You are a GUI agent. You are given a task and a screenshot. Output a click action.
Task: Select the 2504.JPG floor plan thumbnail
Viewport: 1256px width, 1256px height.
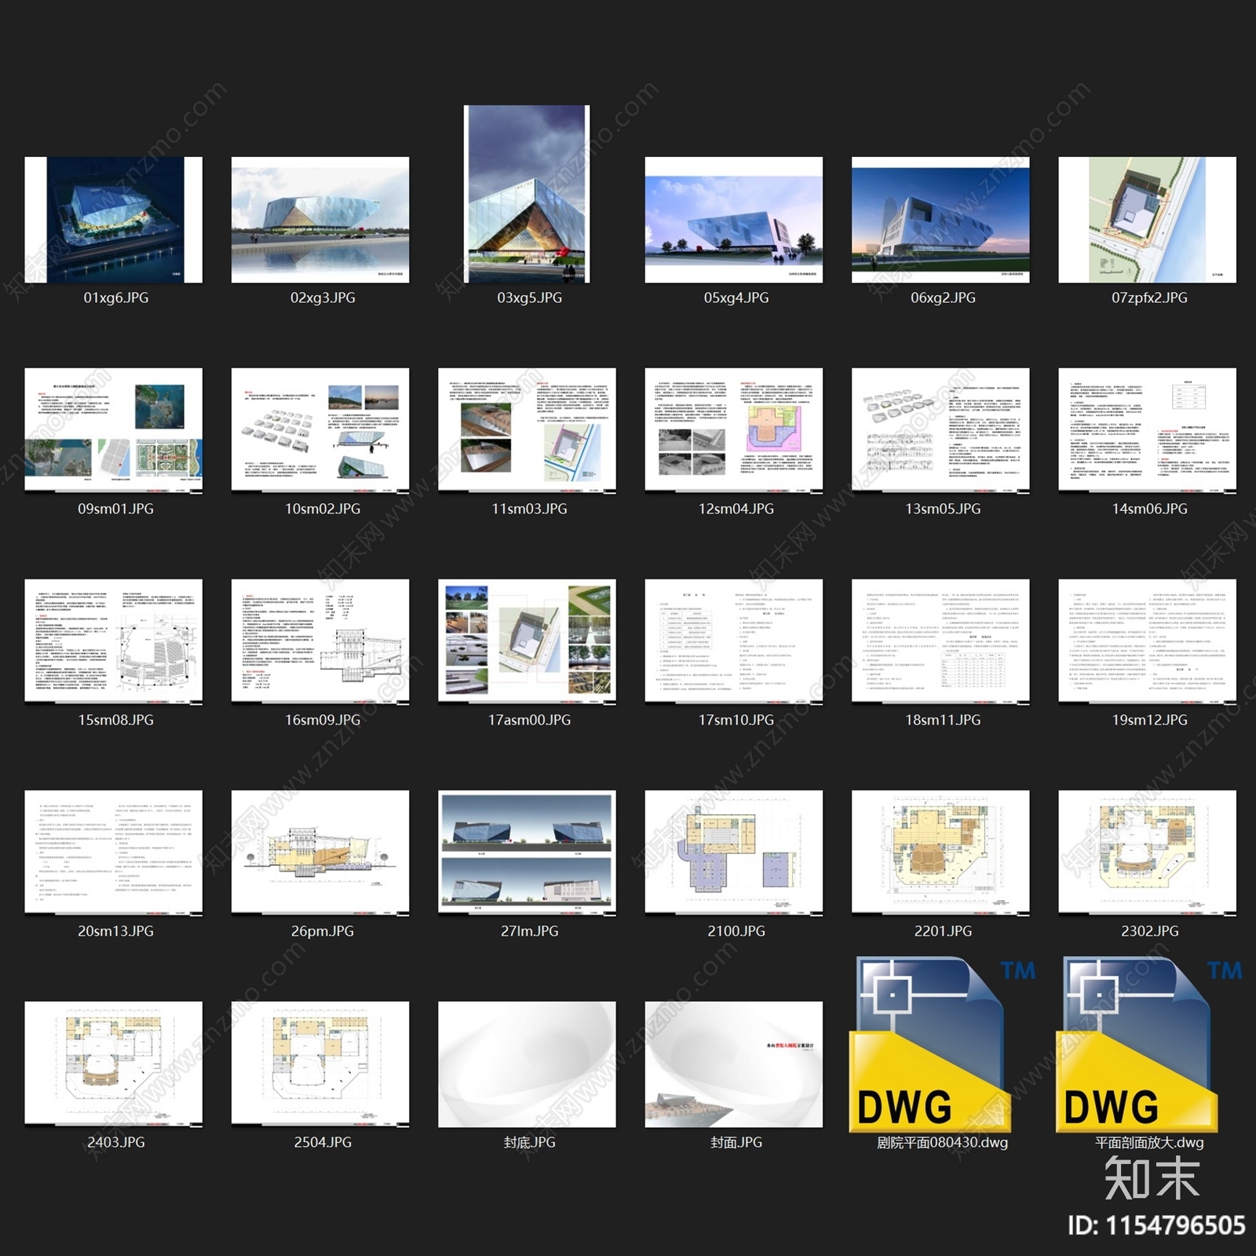tap(320, 1064)
